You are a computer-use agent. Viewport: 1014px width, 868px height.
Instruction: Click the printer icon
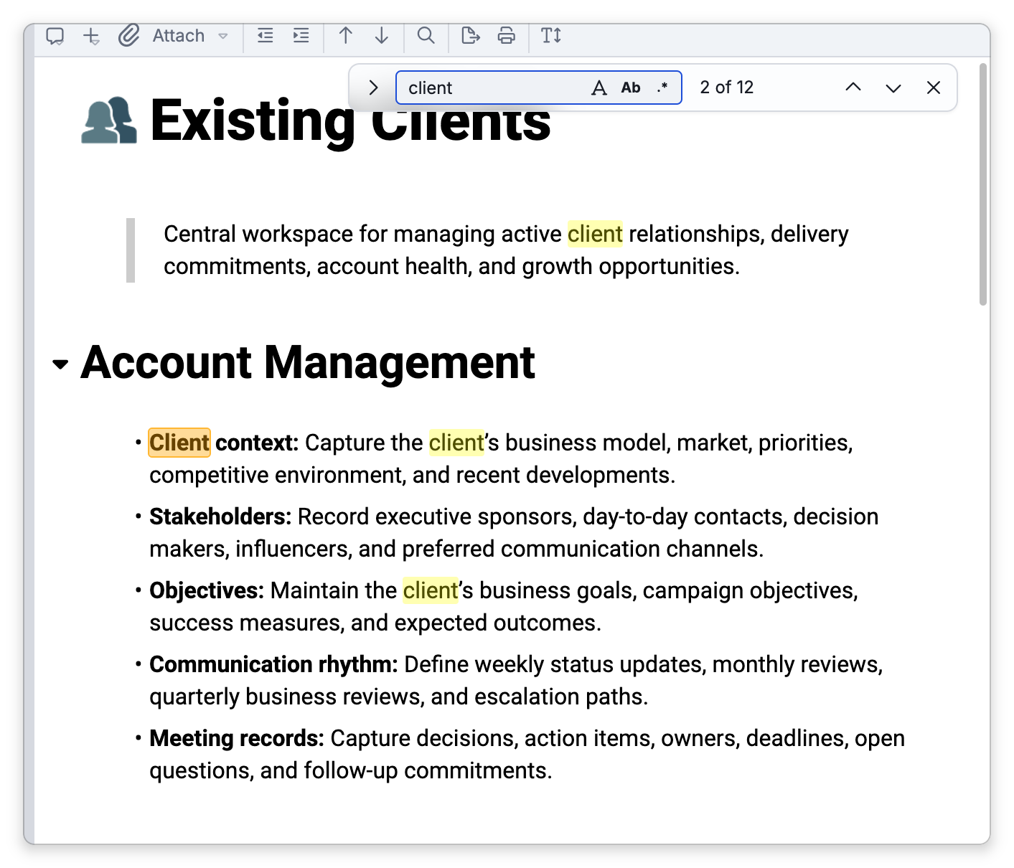click(507, 35)
